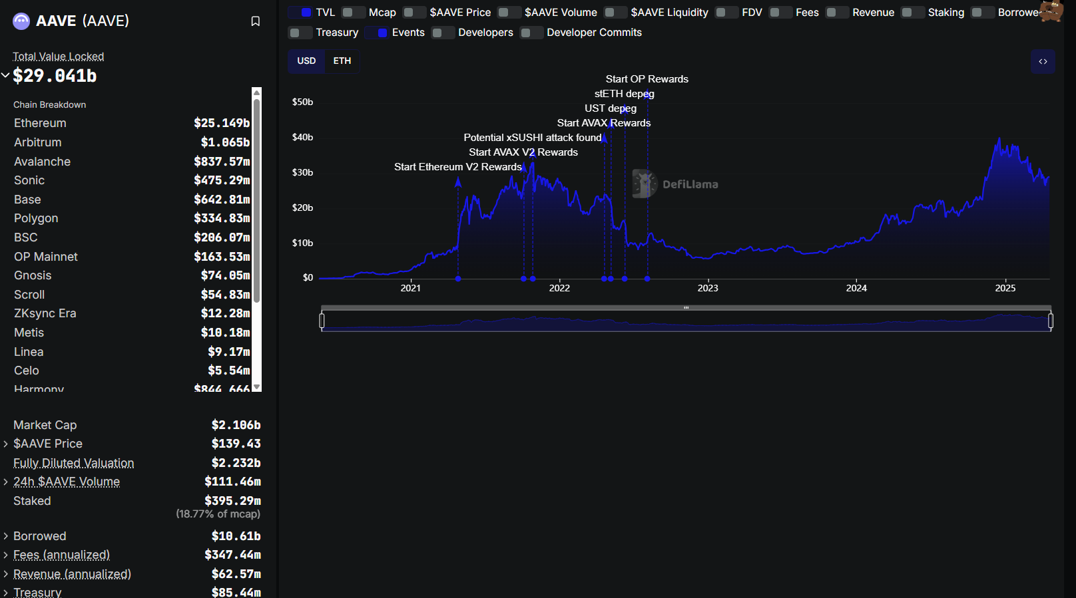This screenshot has height=598, width=1076.
Task: Enable the $AAVE Liquidity toggle
Action: [x=615, y=13]
